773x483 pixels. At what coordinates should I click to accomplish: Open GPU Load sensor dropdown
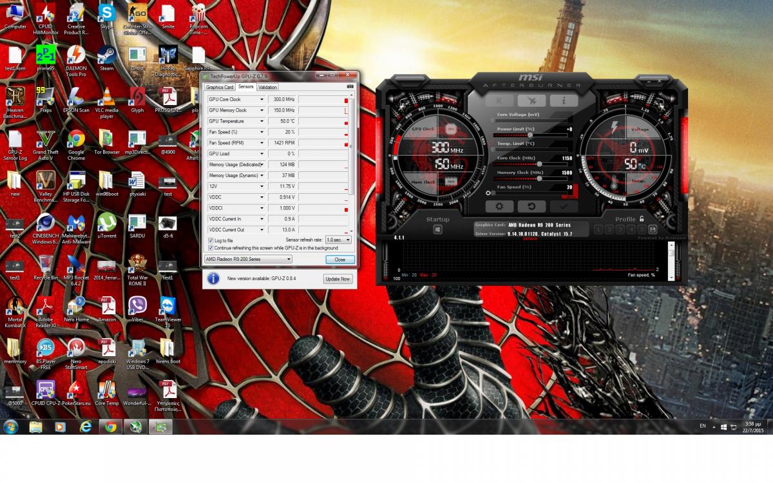pos(262,154)
